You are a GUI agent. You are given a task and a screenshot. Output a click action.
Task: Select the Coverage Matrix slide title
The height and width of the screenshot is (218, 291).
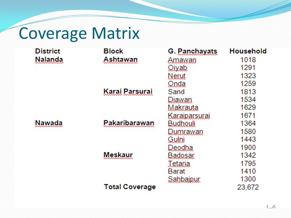(79, 34)
